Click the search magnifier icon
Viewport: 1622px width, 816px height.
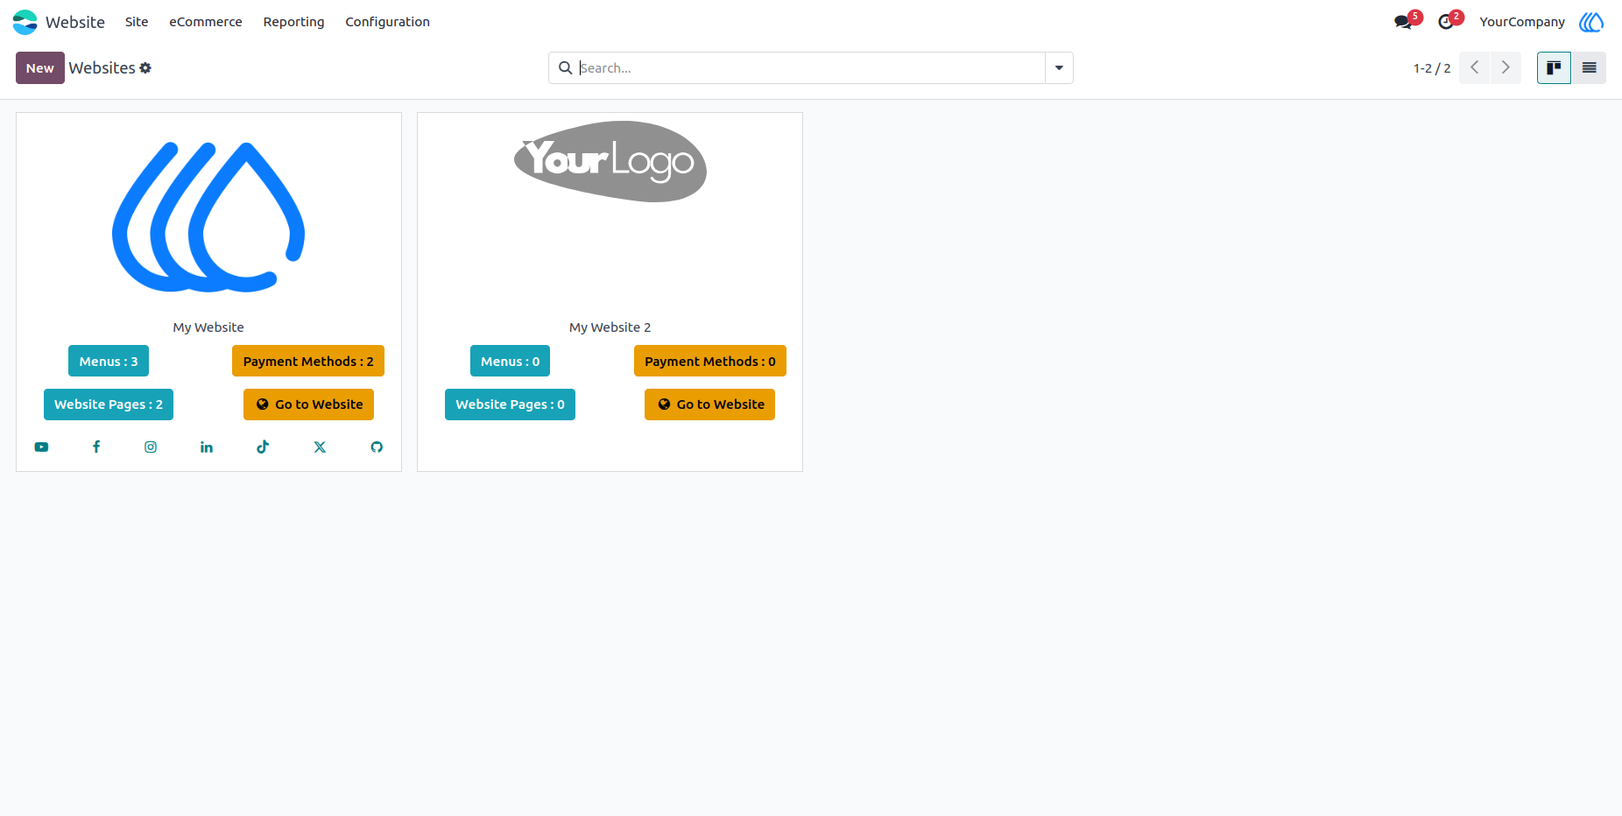tap(566, 68)
